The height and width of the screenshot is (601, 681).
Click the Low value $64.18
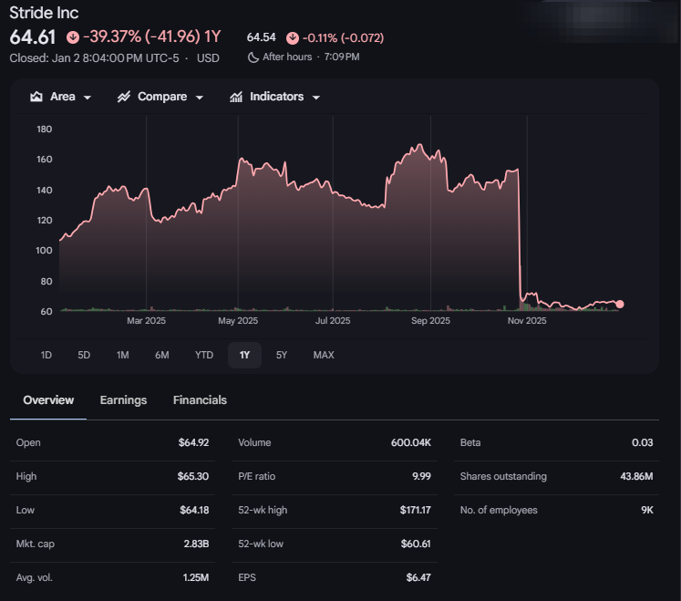pos(194,510)
